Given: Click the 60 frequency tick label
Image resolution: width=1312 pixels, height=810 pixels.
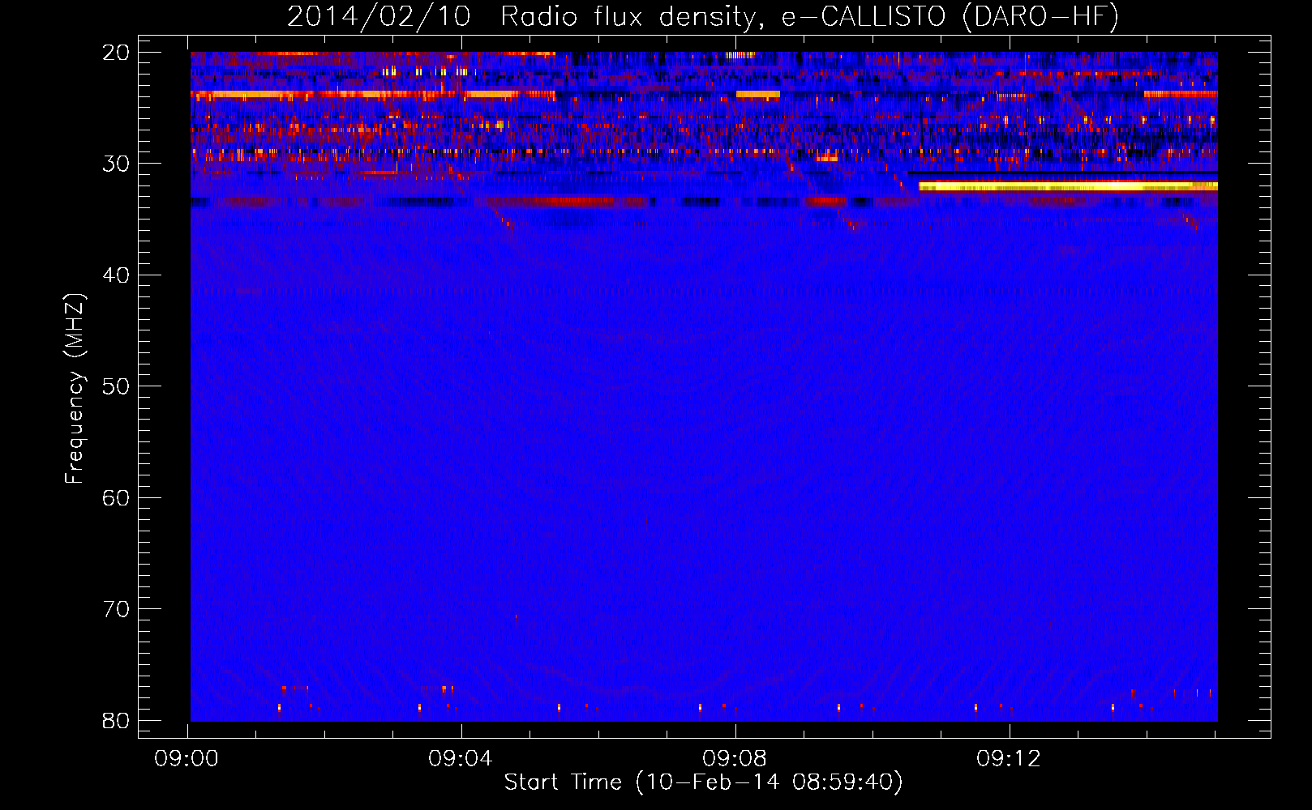Looking at the screenshot, I should coord(116,498).
